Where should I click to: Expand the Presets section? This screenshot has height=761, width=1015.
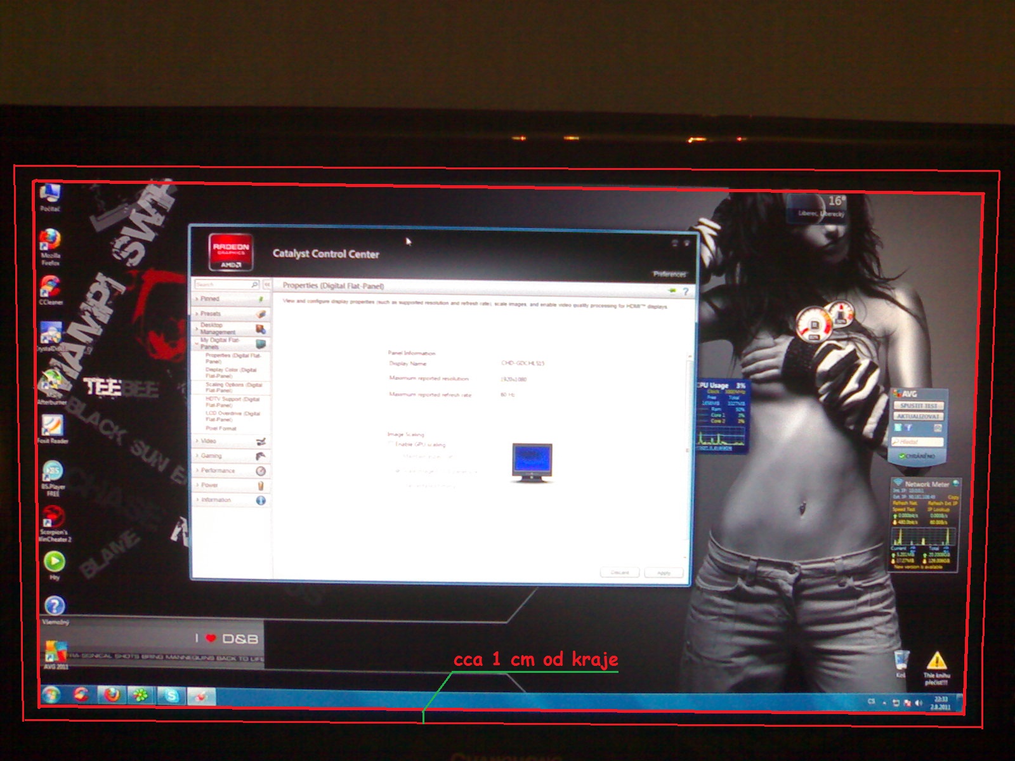click(230, 313)
